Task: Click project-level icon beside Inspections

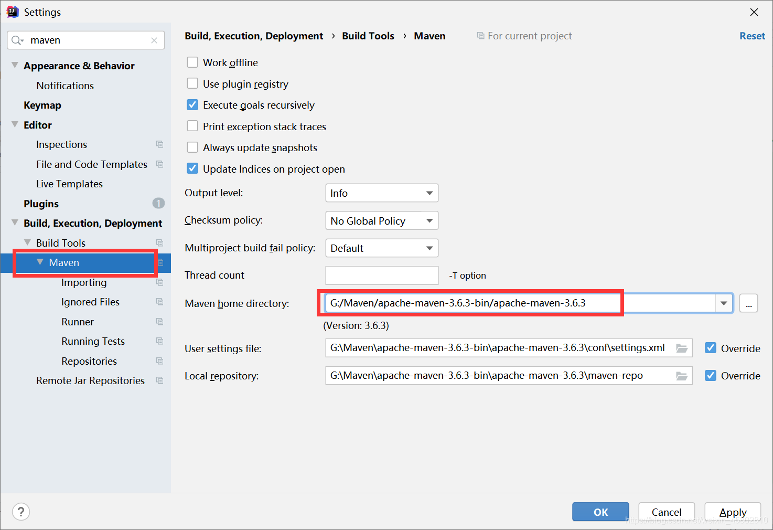Action: point(160,144)
